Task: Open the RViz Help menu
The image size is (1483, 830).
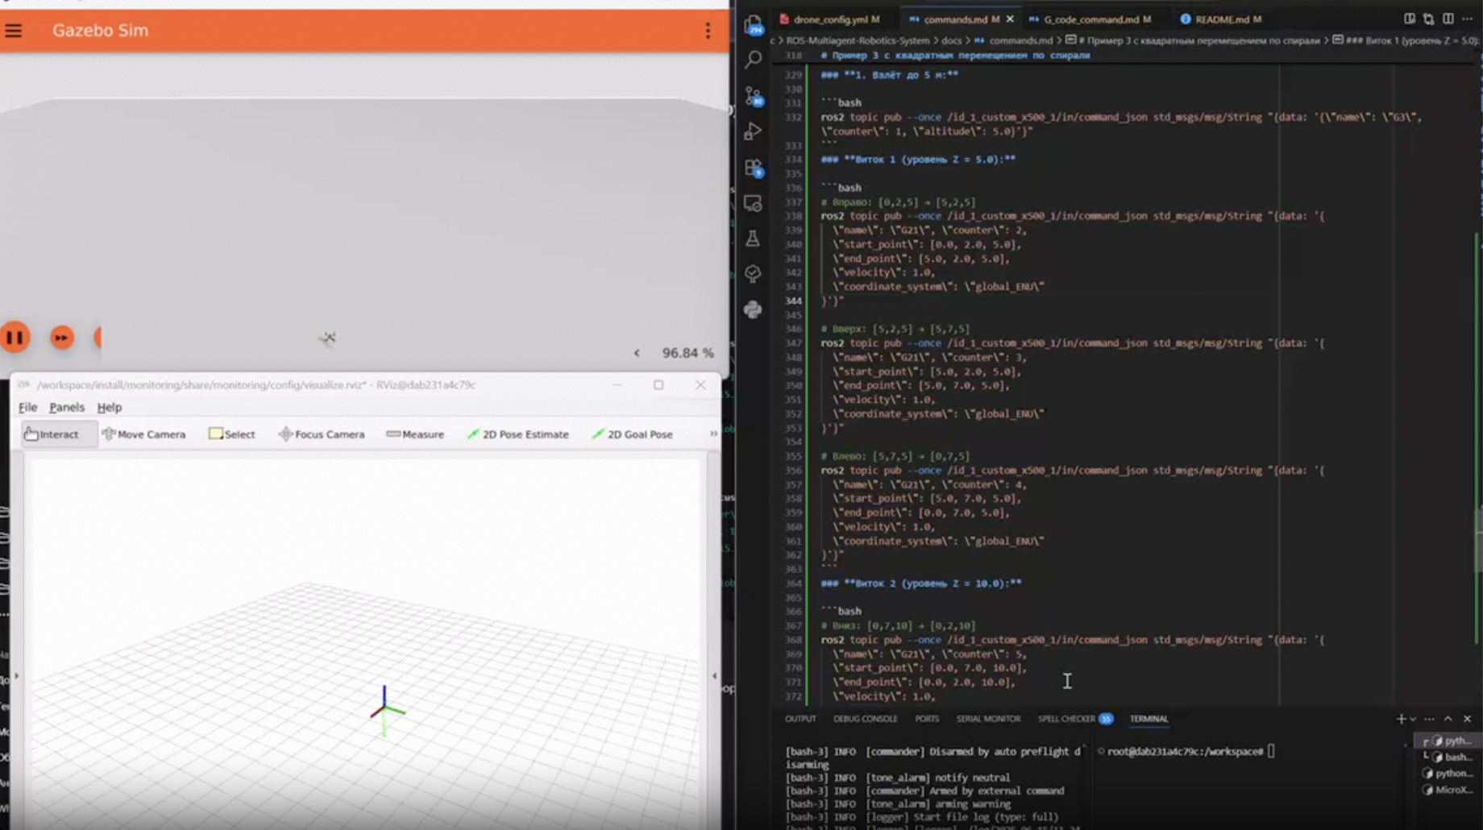Action: point(110,407)
